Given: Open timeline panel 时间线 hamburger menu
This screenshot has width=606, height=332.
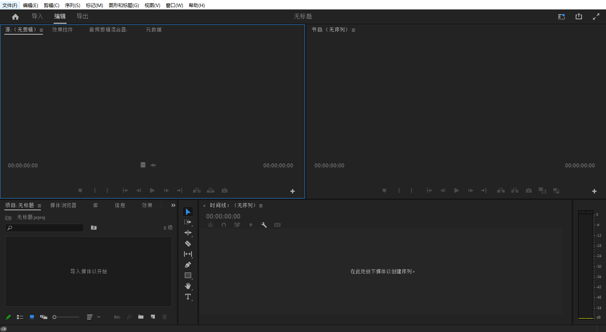Looking at the screenshot, I should click(261, 206).
